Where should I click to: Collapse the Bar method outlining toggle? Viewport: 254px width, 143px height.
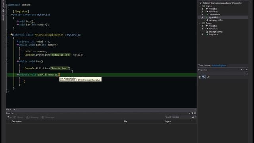click(x=6, y=45)
